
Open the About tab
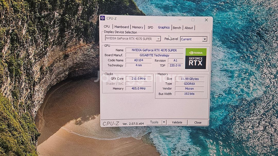[x=189, y=28]
